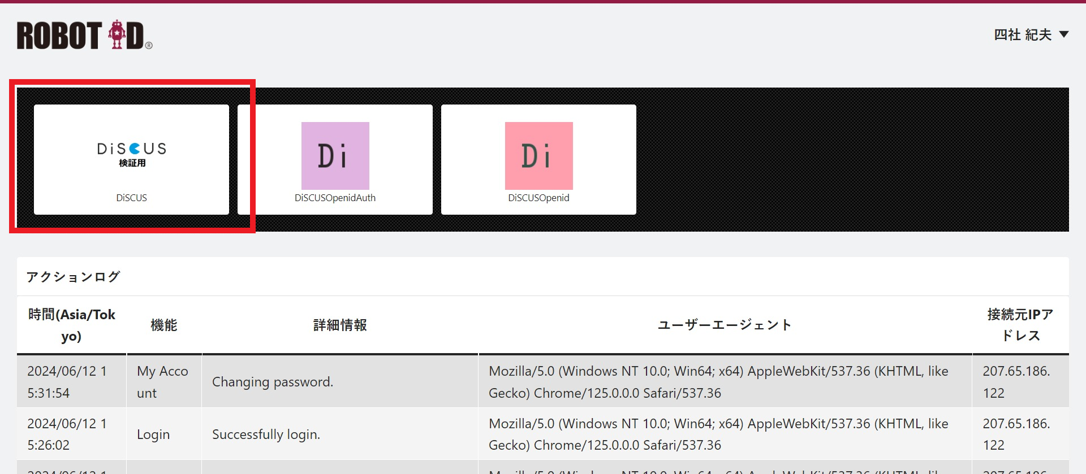The image size is (1086, 474).
Task: Click IP address in the Changing password row
Action: tap(1016, 382)
